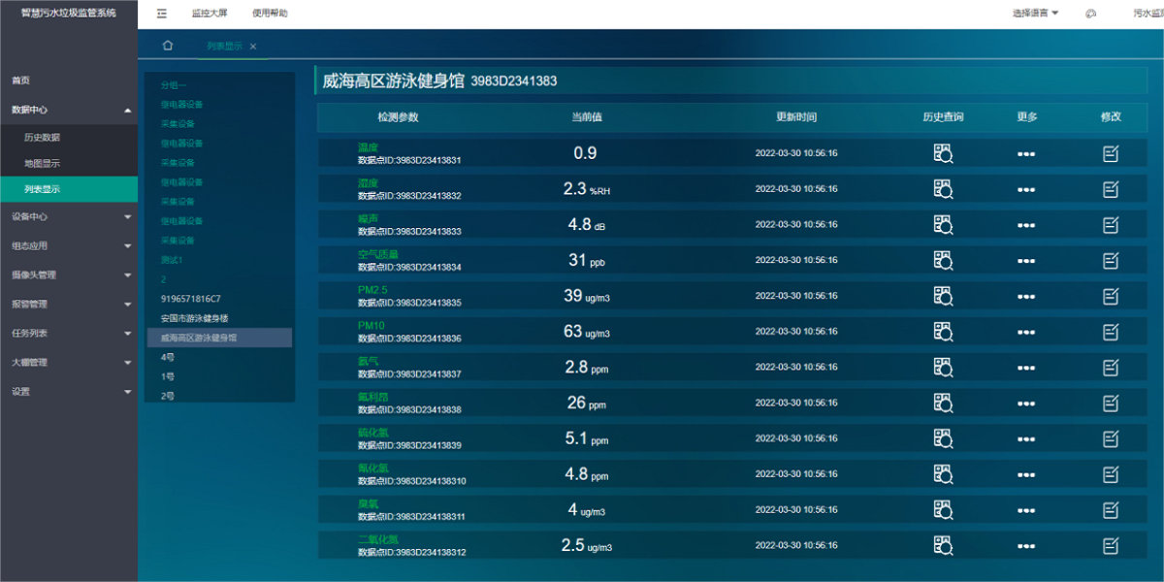Viewport: 1164px width, 582px height.
Task: Open history query for 温度 parameter
Action: pyautogui.click(x=942, y=152)
